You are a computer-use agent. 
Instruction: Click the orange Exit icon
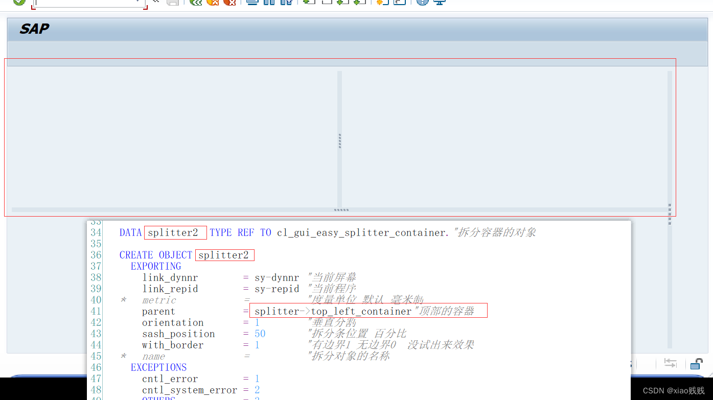[x=213, y=2]
